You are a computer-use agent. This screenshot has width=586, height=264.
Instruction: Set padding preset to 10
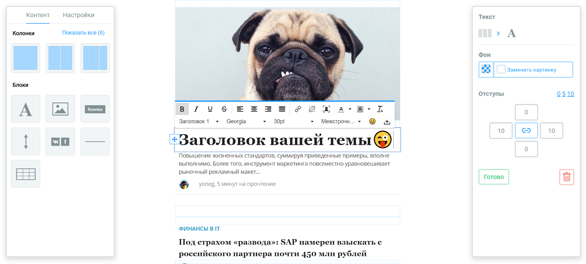click(571, 94)
